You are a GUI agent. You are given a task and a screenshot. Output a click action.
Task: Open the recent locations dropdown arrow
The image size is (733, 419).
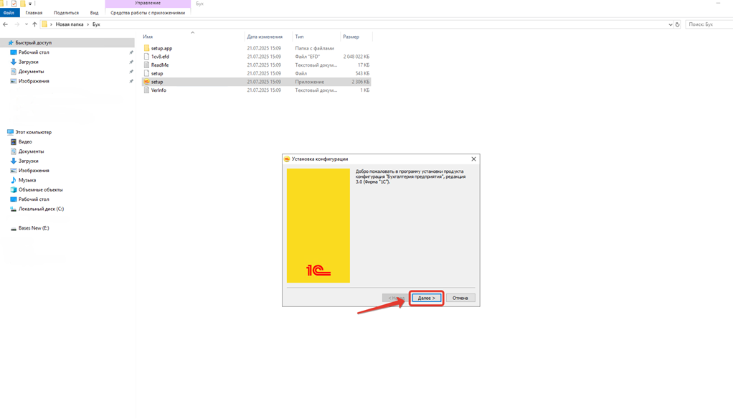tap(26, 24)
